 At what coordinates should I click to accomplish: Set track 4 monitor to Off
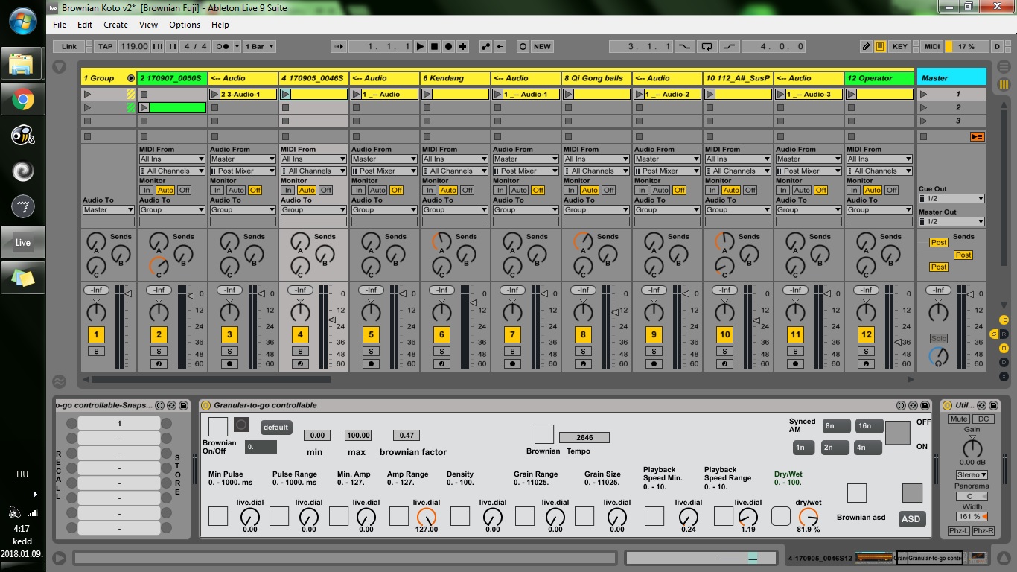click(325, 190)
